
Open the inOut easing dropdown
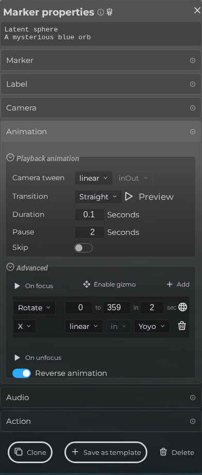(x=133, y=178)
